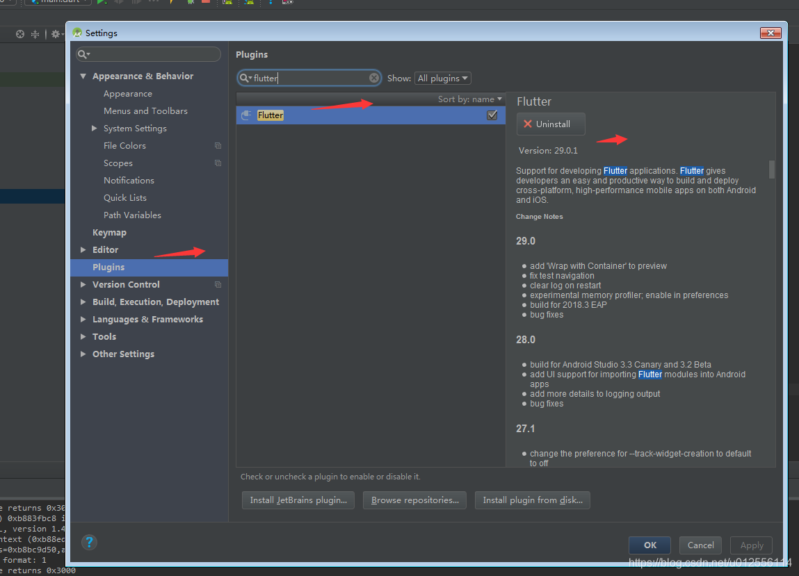This screenshot has width=799, height=576.
Task: Focus the settings tree search field
Action: coord(148,54)
